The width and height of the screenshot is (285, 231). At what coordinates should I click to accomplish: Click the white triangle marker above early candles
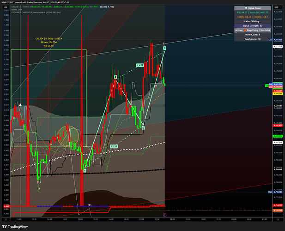20,105
